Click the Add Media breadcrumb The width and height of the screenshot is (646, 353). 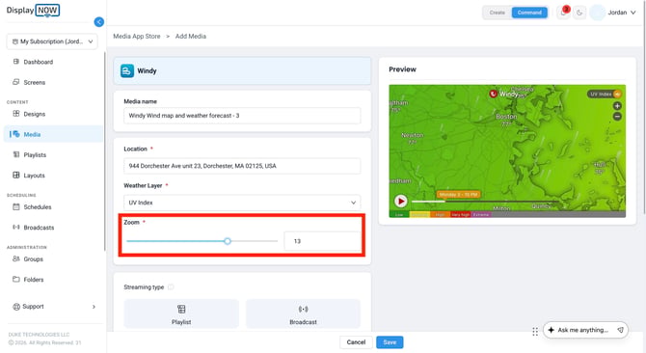[191, 37]
